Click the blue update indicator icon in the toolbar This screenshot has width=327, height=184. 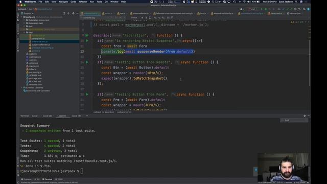click(309, 9)
